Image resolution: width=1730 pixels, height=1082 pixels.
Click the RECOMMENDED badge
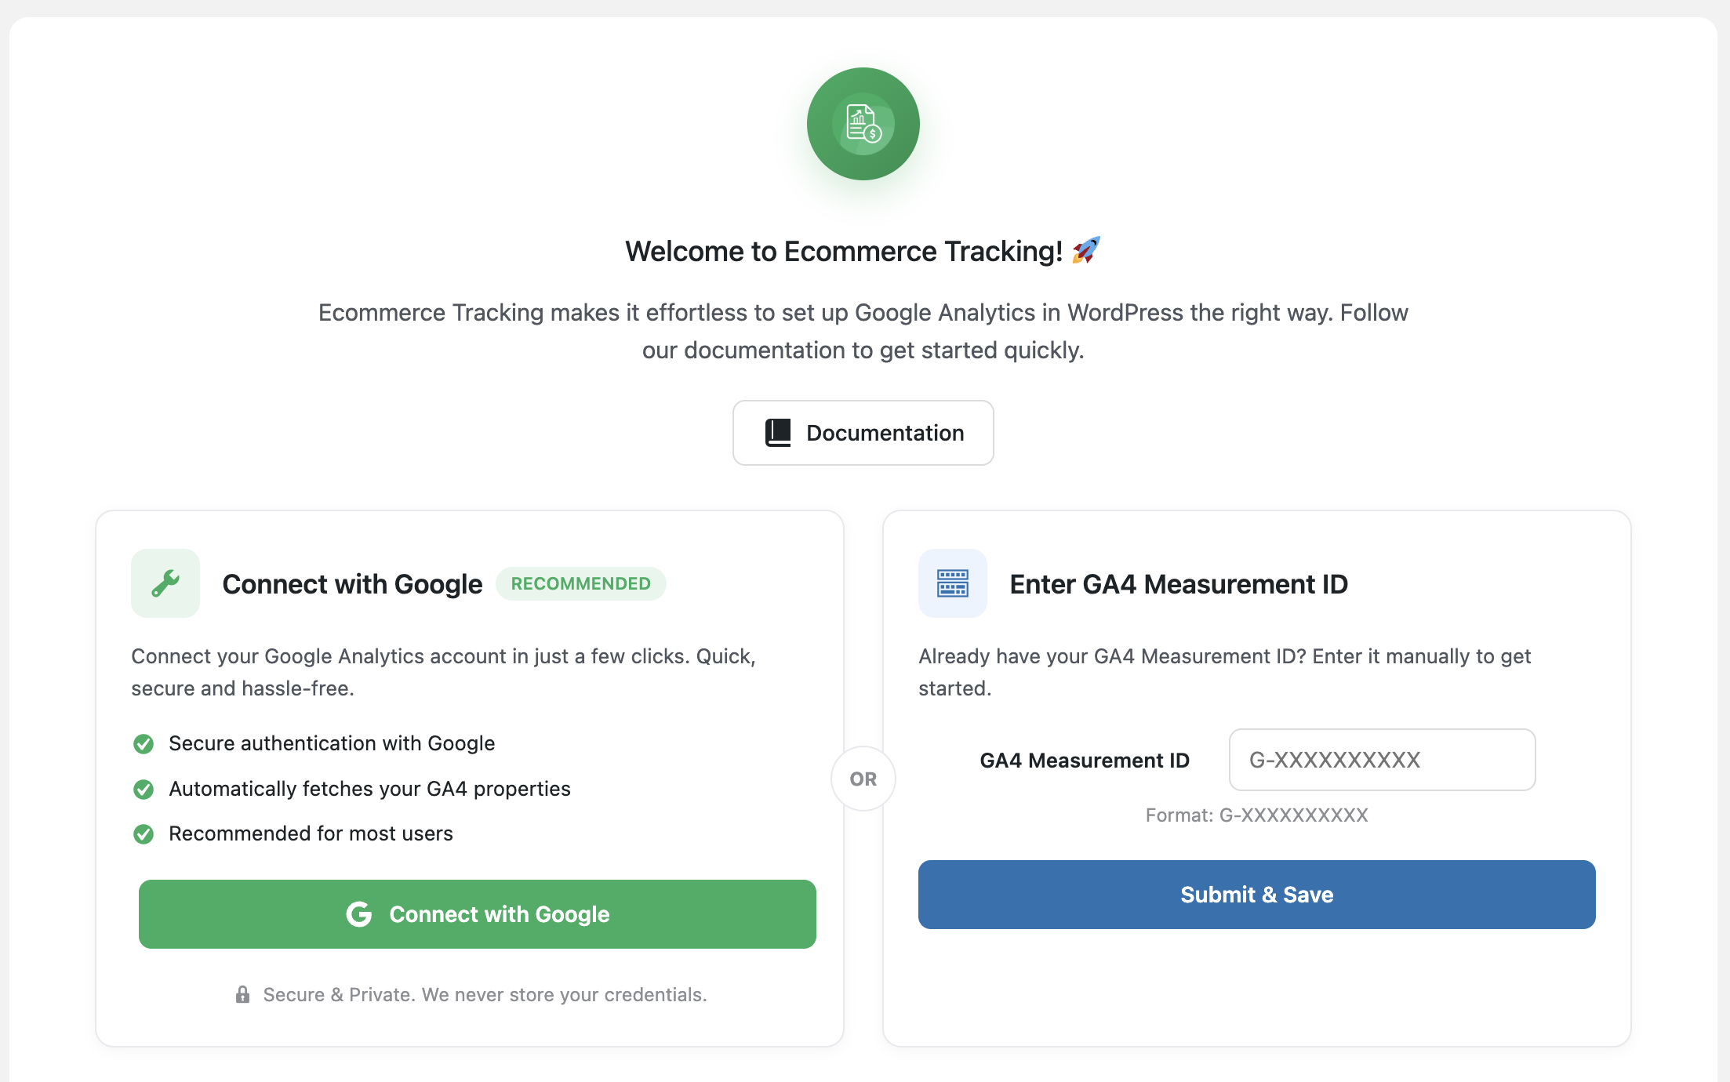click(x=581, y=583)
